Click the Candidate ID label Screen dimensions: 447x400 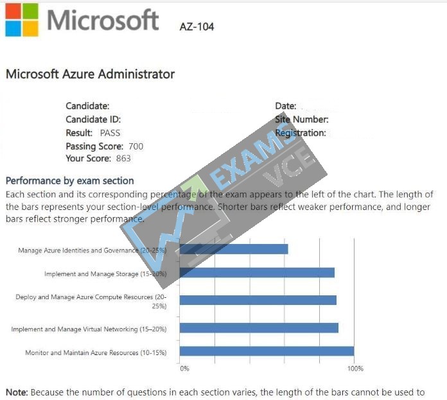[93, 119]
